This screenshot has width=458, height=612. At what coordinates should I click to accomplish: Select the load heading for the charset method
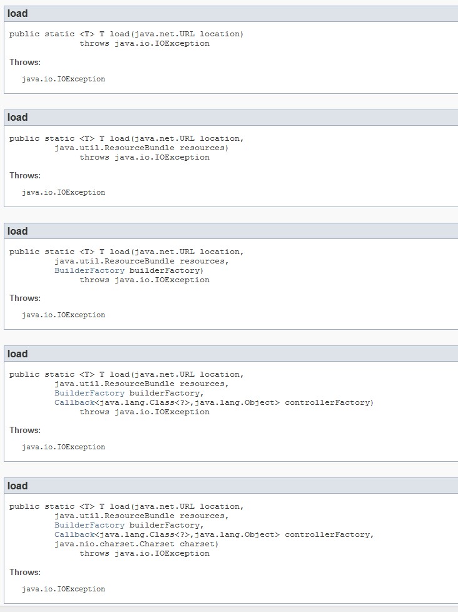coord(18,486)
